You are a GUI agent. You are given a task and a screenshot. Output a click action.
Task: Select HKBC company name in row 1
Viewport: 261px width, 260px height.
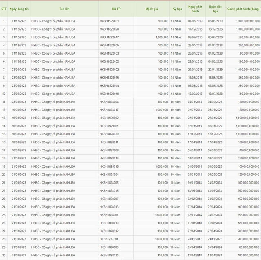[x=53, y=21]
